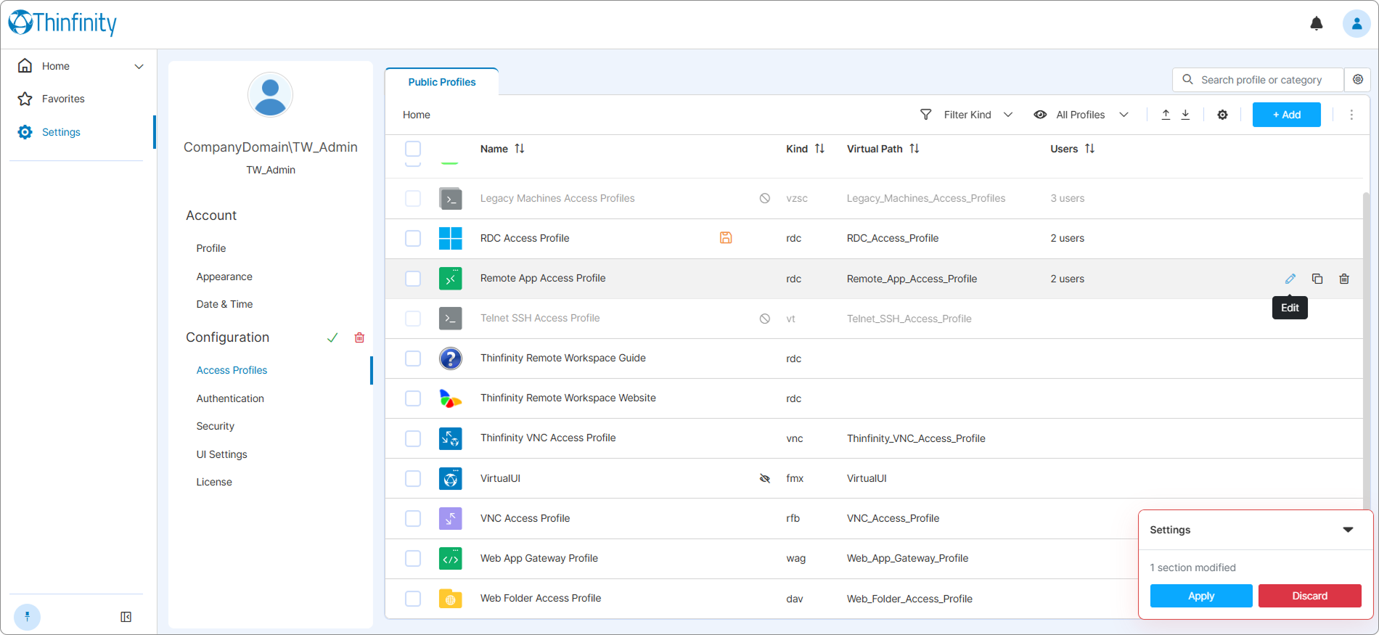Click the green checkmark next to Configuration

coord(332,337)
